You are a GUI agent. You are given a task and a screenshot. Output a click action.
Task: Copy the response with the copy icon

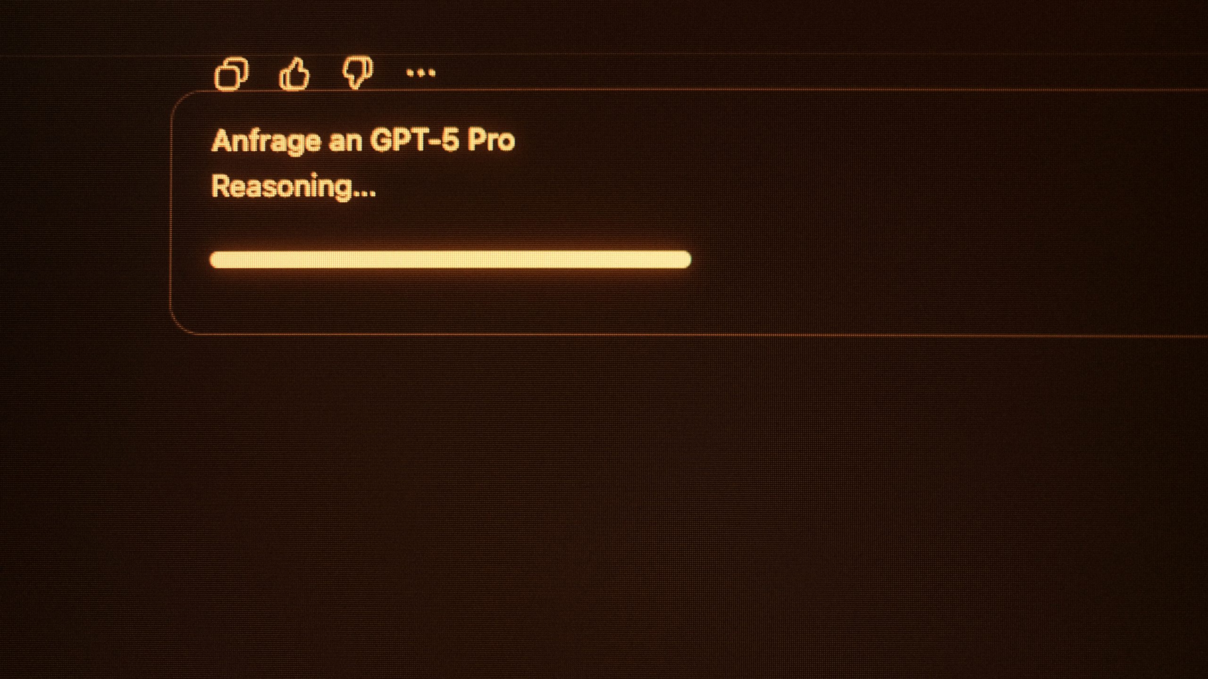coord(231,74)
